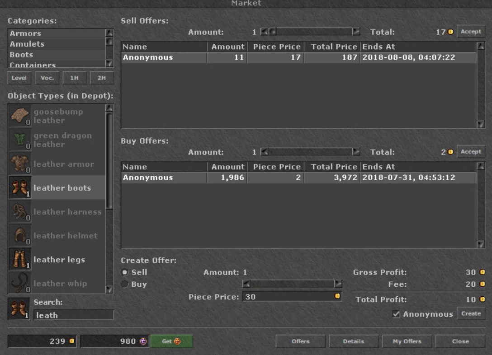Click the Buy Offers amount slider track
Image resolution: width=492 pixels, height=355 pixels.
(x=310, y=152)
